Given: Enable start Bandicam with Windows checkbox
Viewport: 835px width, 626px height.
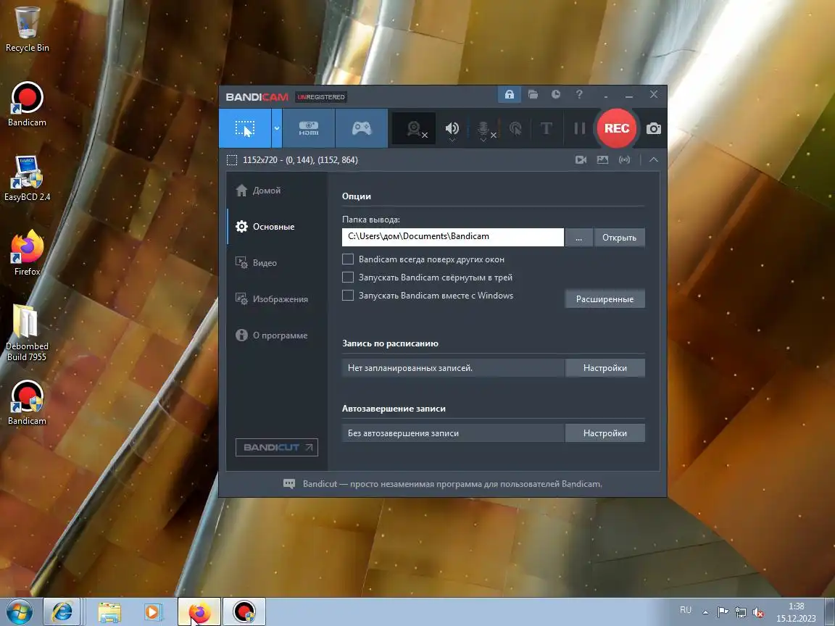Looking at the screenshot, I should tap(348, 296).
